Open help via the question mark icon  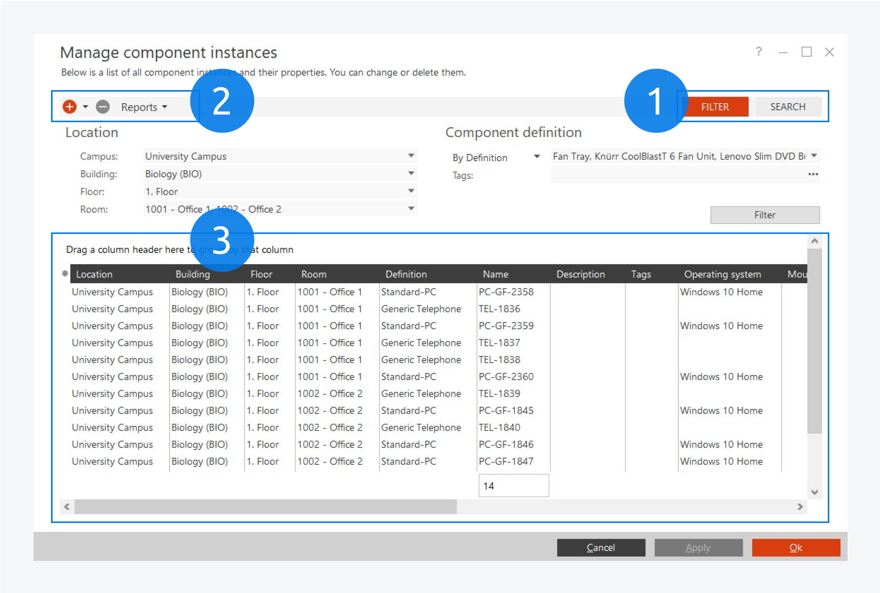click(758, 52)
